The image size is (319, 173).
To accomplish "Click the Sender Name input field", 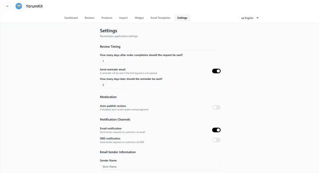I will (x=160, y=167).
